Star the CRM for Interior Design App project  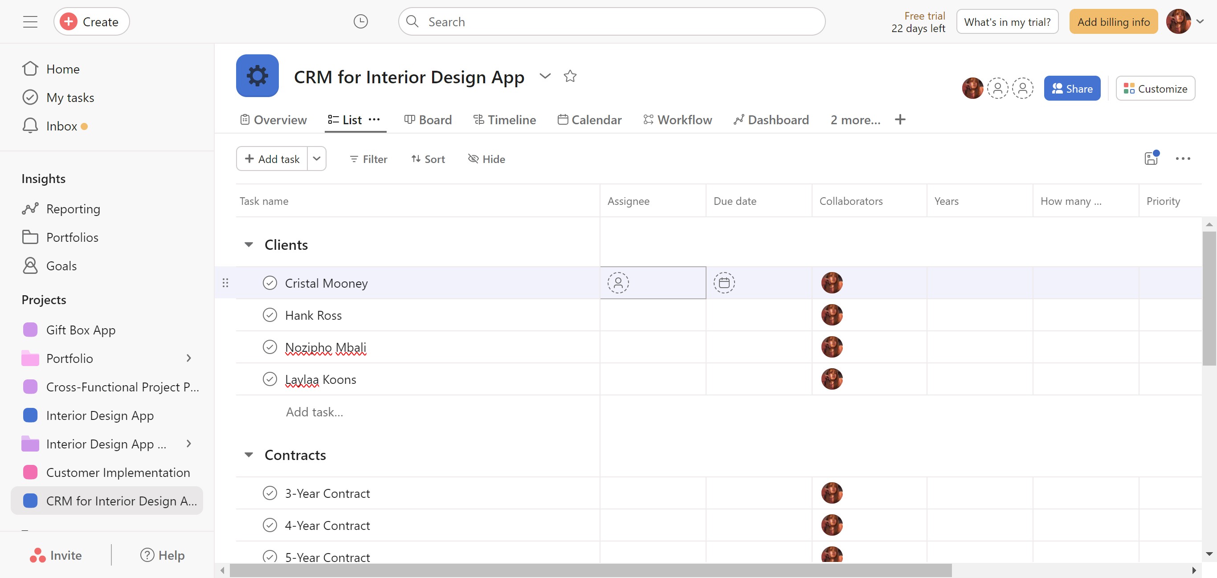point(570,76)
